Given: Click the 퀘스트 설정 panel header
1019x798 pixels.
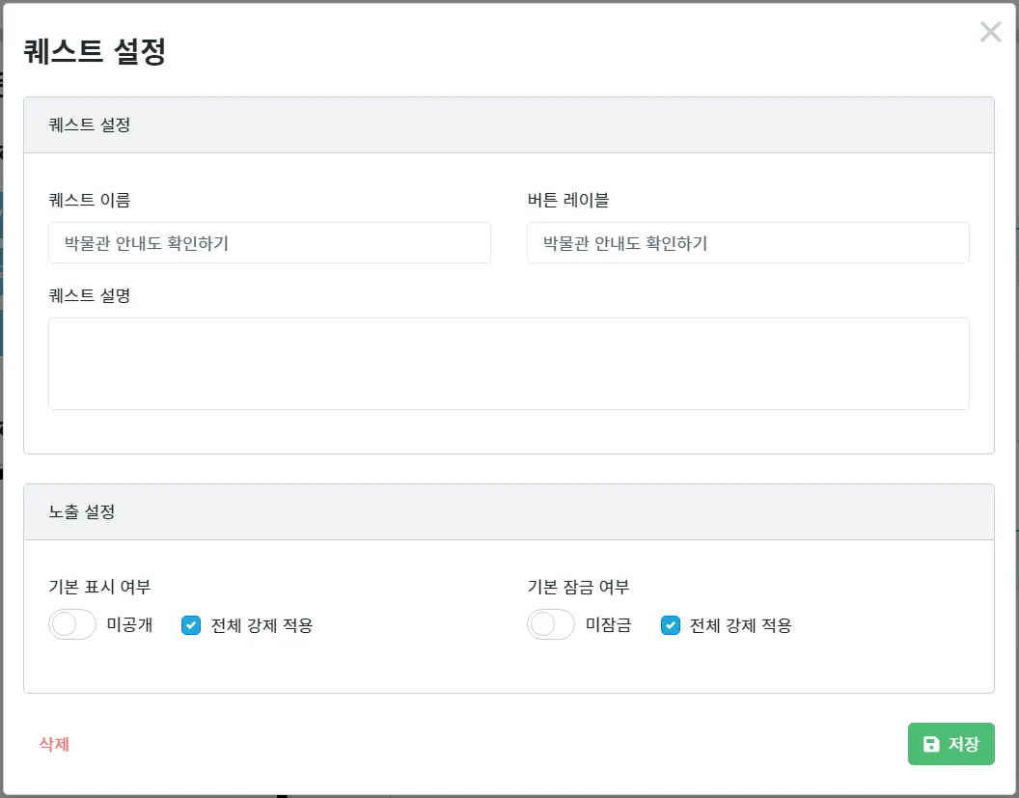Looking at the screenshot, I should click(509, 125).
